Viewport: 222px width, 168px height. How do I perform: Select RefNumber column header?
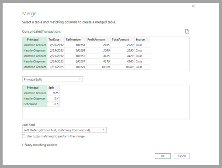pyautogui.click(x=76, y=40)
